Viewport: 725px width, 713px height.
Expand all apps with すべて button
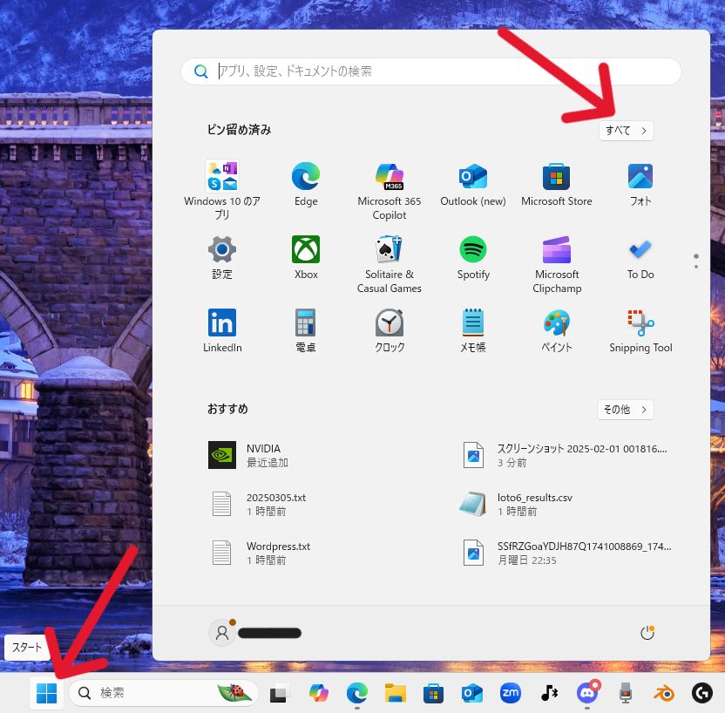point(627,130)
